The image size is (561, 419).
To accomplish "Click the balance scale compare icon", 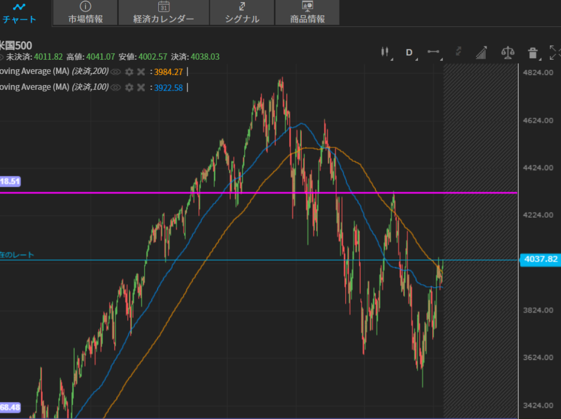I will [x=508, y=53].
